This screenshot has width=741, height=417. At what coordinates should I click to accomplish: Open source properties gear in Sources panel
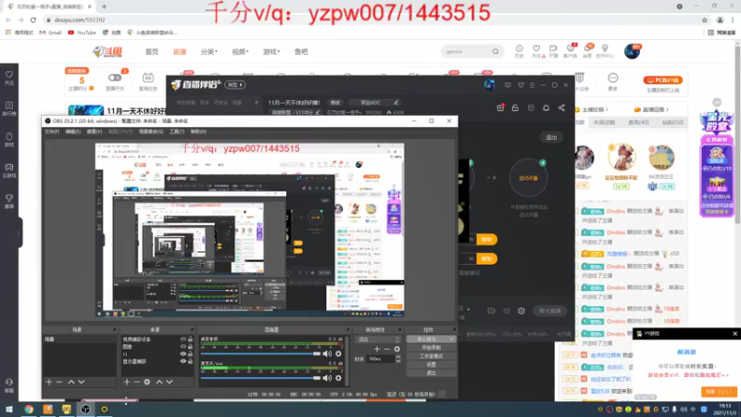point(147,382)
